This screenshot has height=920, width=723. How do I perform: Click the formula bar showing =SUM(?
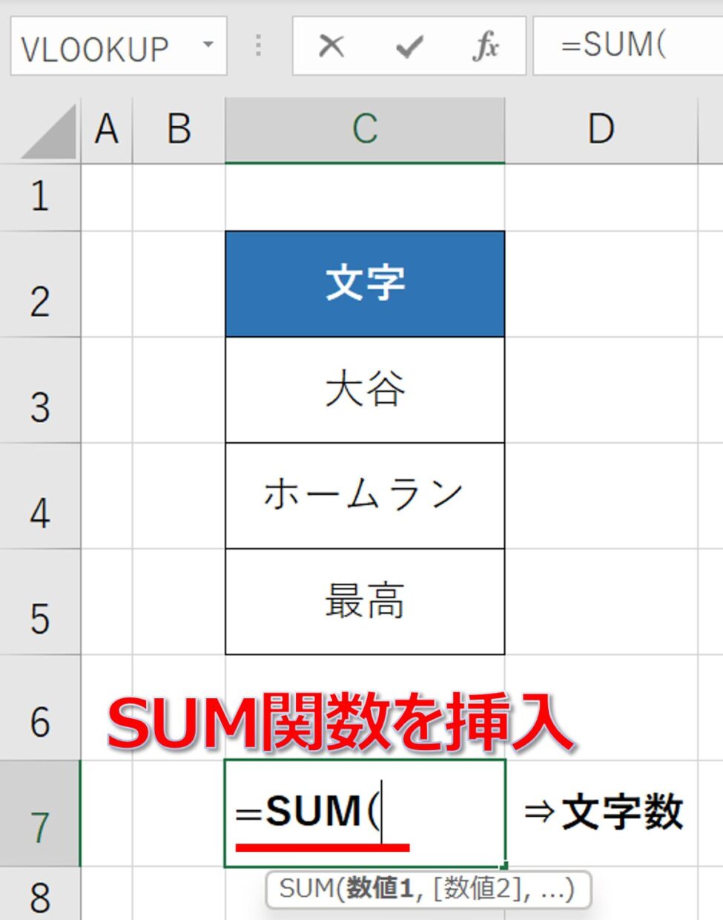point(628,46)
